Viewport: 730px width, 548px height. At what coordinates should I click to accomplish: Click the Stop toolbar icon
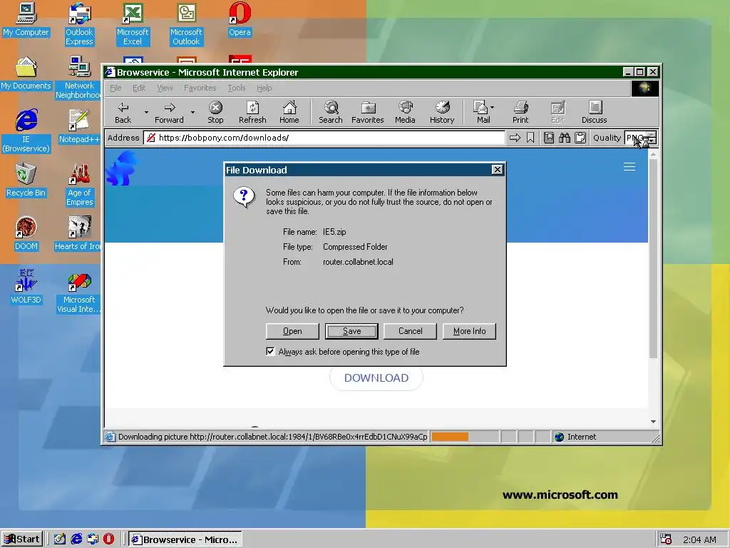click(215, 112)
